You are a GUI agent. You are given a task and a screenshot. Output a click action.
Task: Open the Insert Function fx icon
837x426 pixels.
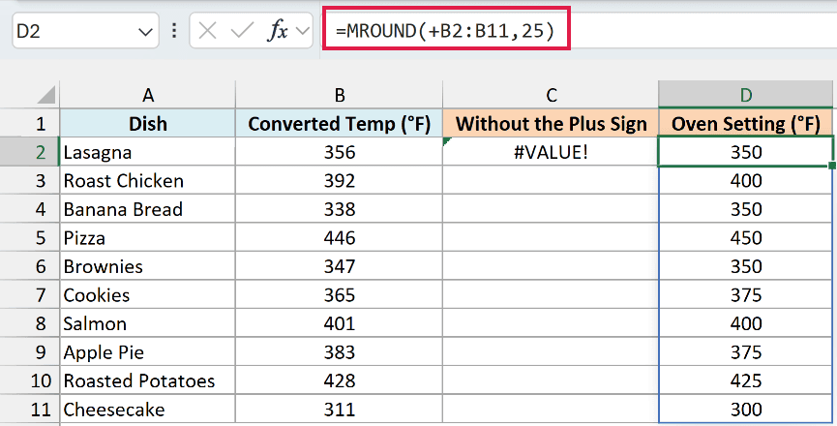click(277, 31)
